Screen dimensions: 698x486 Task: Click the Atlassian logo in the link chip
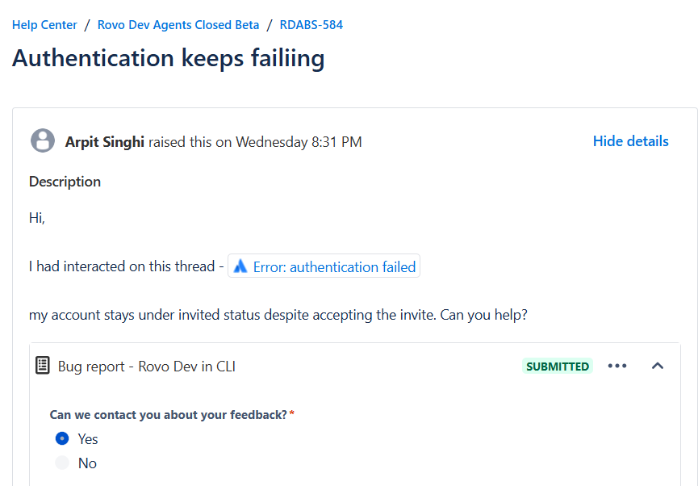click(x=240, y=266)
